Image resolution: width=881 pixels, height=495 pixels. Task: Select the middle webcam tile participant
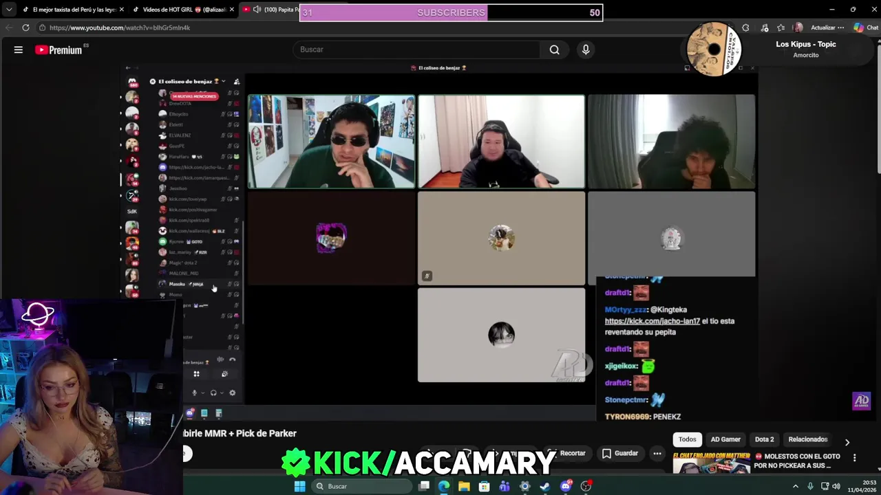coord(501,142)
